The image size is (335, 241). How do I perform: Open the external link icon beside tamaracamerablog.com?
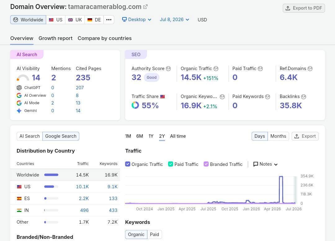click(x=145, y=7)
